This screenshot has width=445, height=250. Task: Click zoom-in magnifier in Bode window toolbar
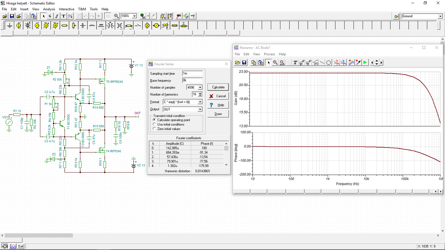[275, 62]
